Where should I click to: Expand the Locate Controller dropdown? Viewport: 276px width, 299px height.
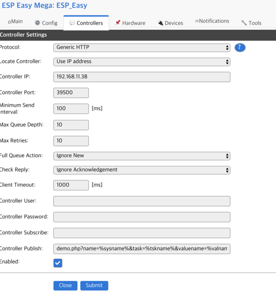142,62
